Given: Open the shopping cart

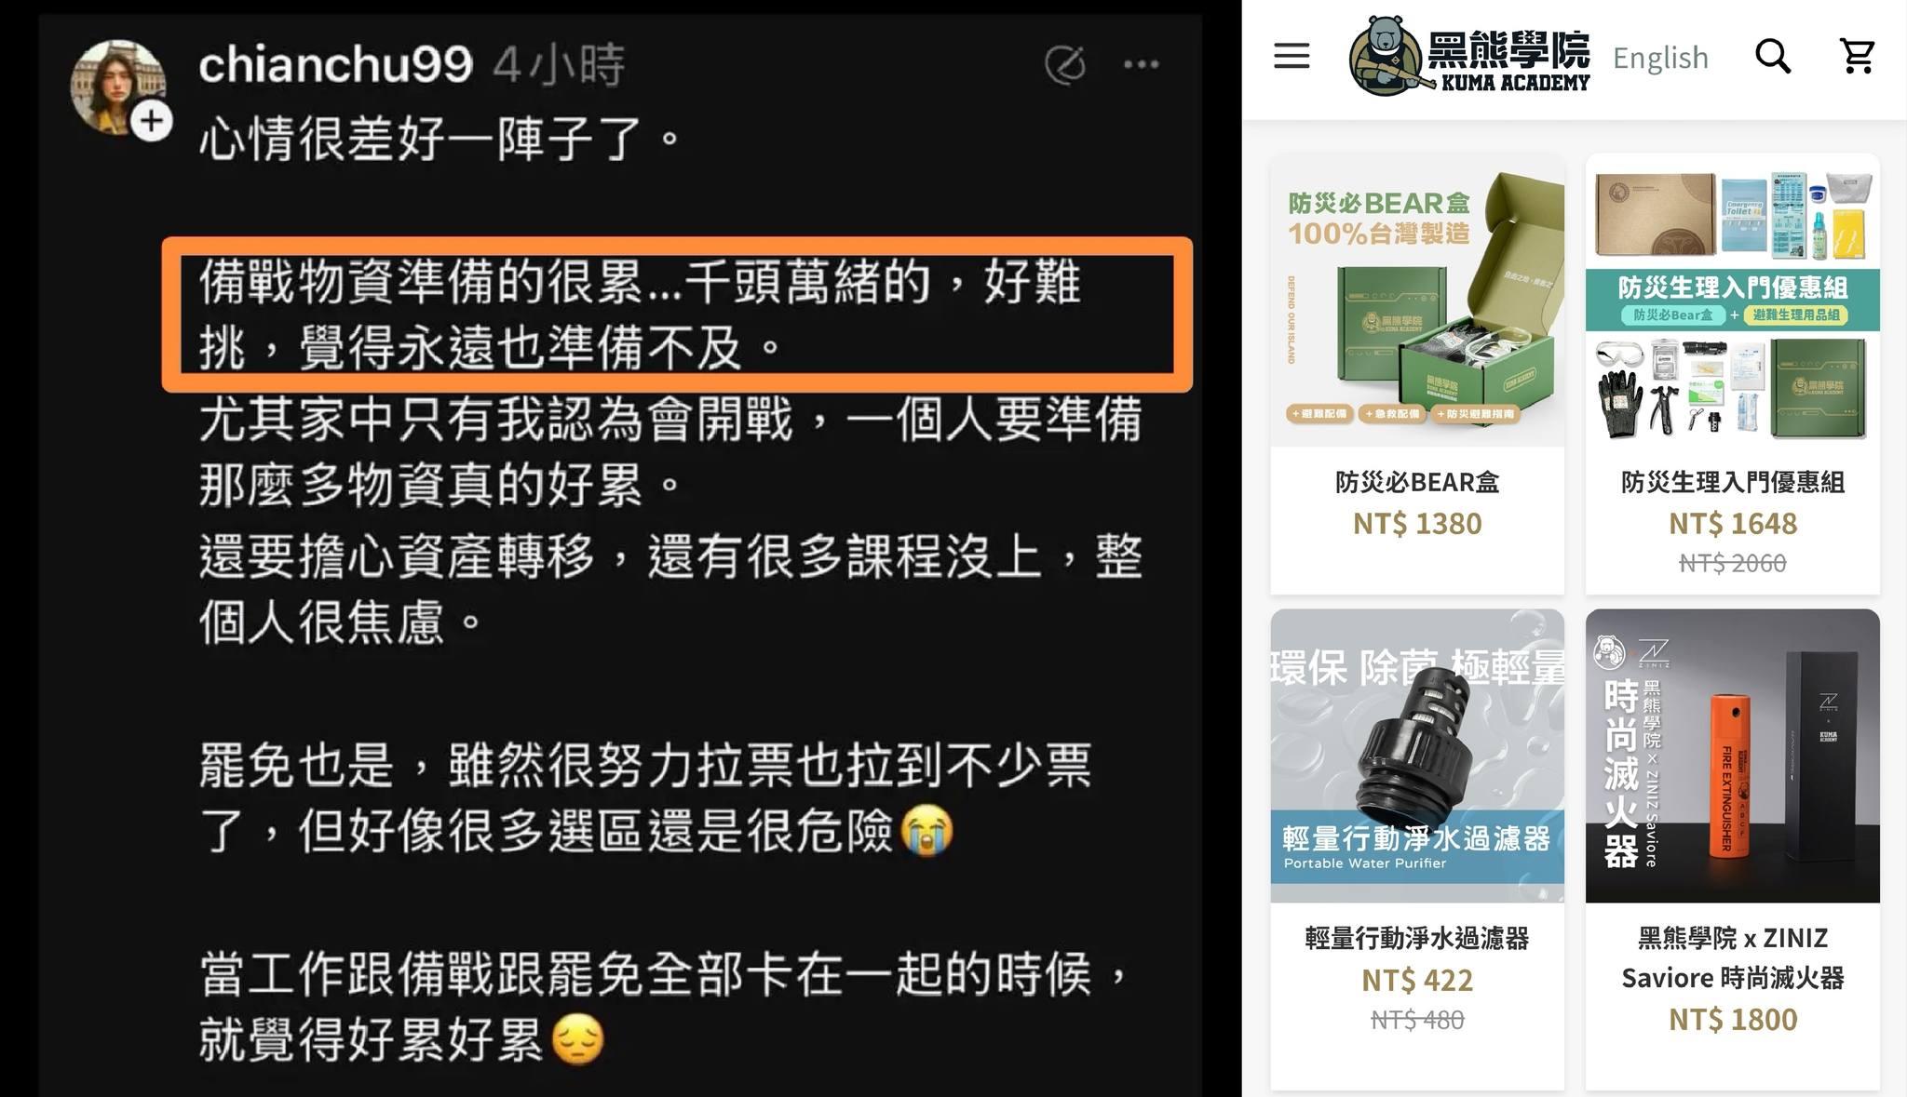Looking at the screenshot, I should pos(1858,56).
